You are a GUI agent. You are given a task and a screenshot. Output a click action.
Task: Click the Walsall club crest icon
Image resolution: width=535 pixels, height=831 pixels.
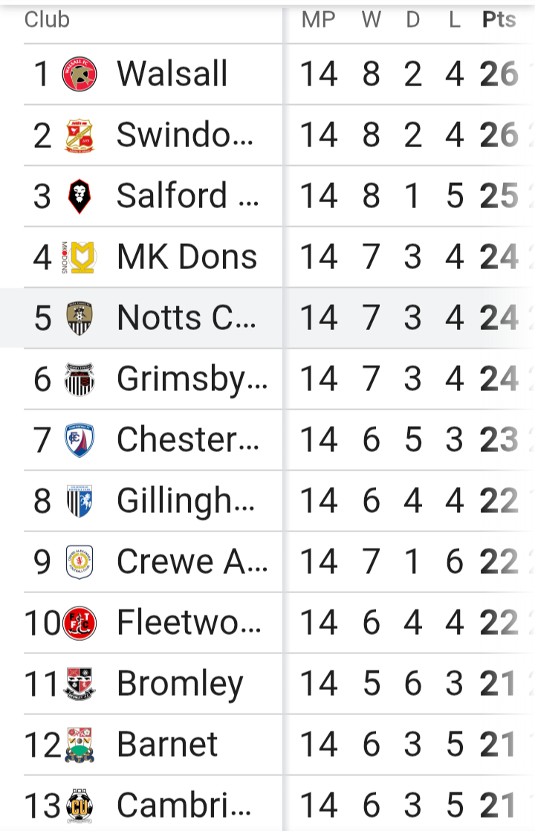pos(80,74)
